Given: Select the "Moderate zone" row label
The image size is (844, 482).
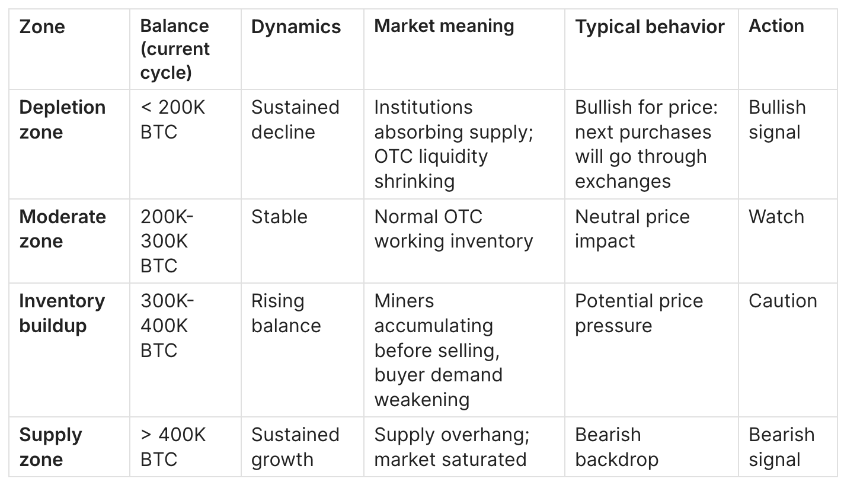Looking at the screenshot, I should (x=62, y=229).
